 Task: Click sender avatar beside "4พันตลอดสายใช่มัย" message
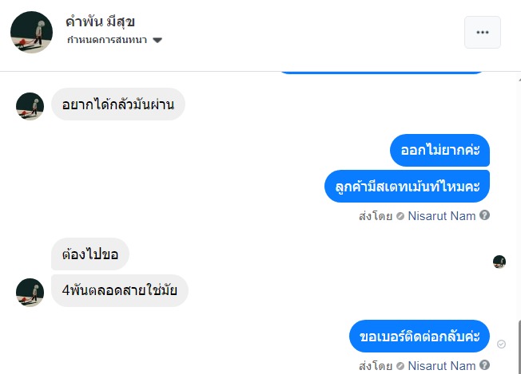[x=30, y=292]
